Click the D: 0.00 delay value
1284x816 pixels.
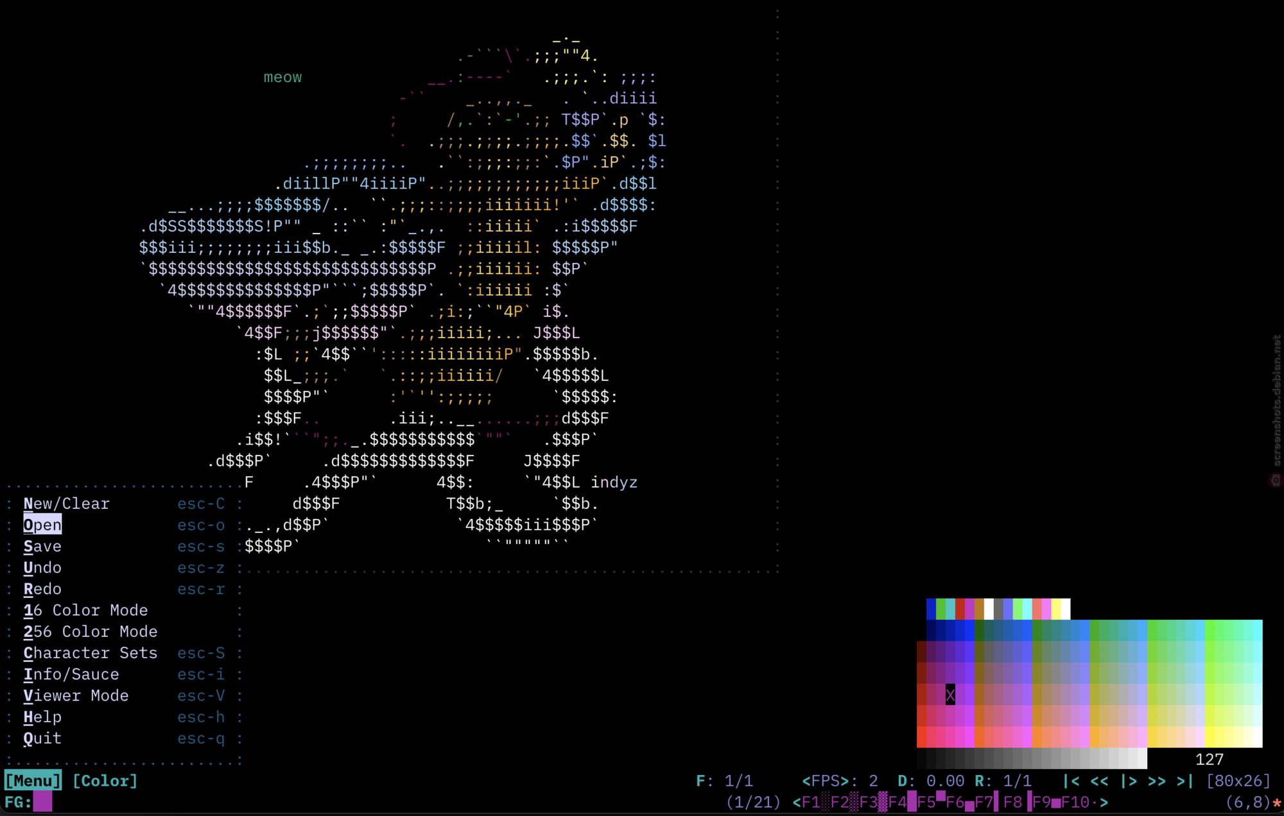931,781
